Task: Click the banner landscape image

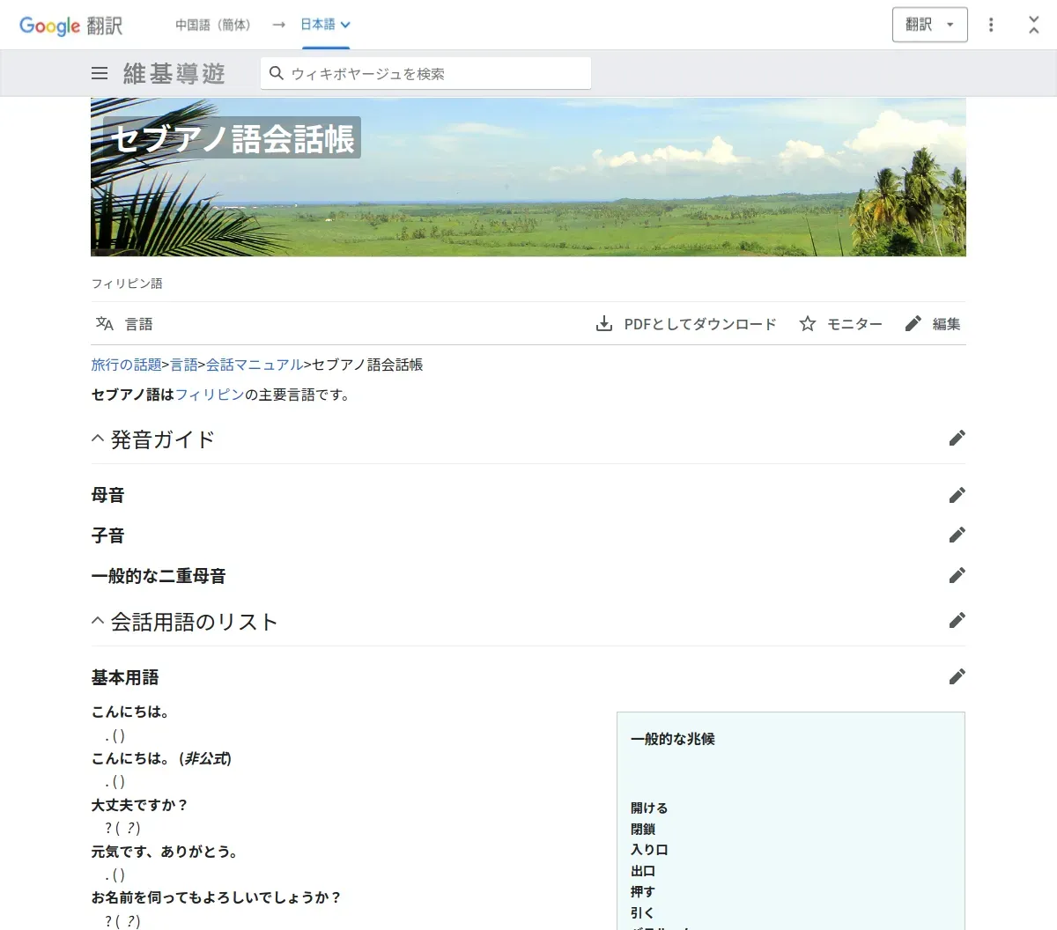Action: [x=528, y=177]
